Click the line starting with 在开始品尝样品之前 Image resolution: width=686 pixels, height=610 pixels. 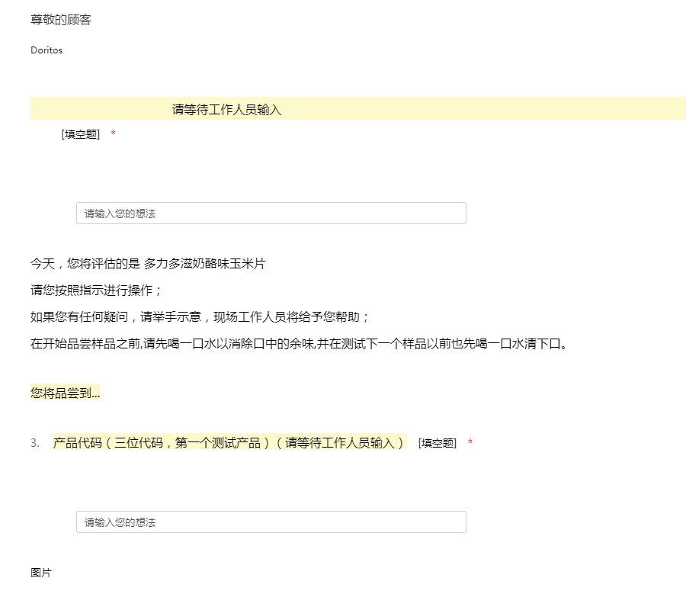300,344
